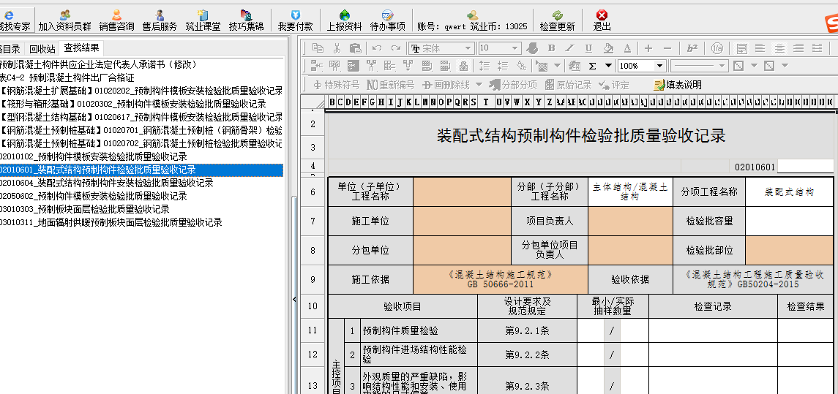Expand the font size 10 dropdown
This screenshot has height=394, width=838.
pos(515,48)
